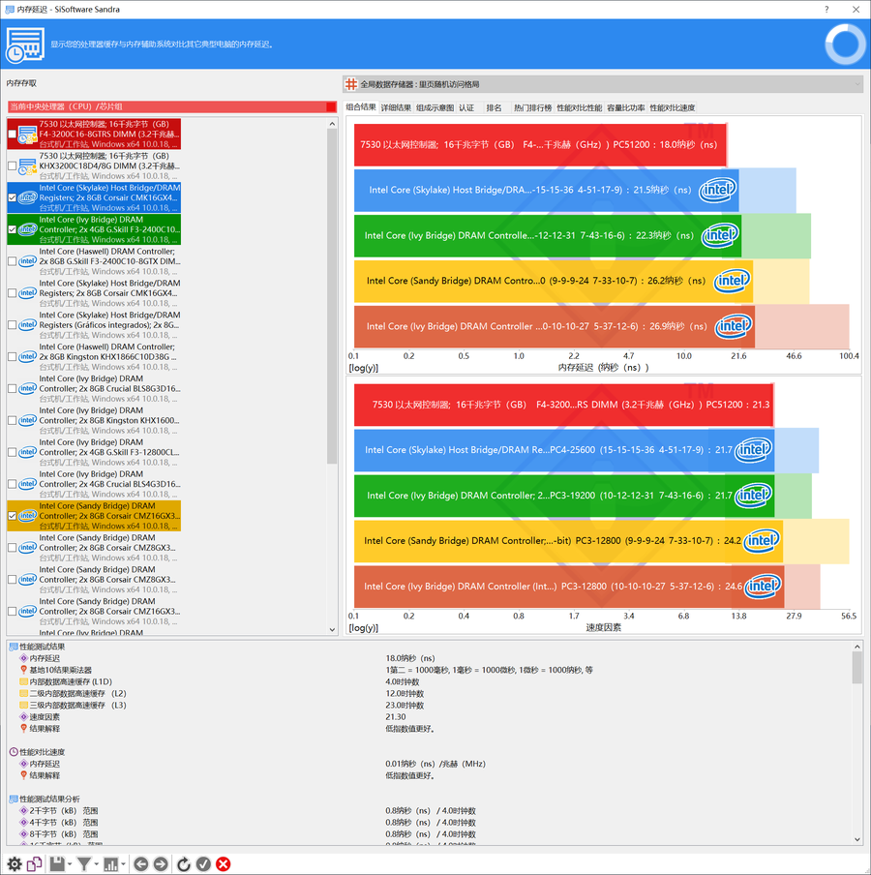871x875 pixels.
Task: Click the bar chart icon in toolbar
Action: tap(111, 863)
